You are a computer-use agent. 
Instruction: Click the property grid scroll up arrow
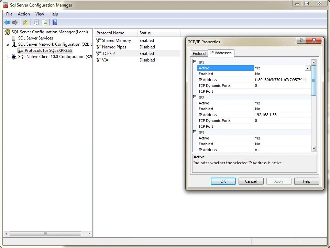[313, 62]
